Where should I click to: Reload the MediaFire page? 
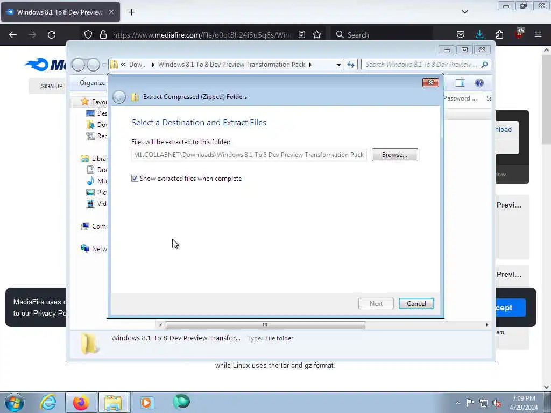52,35
